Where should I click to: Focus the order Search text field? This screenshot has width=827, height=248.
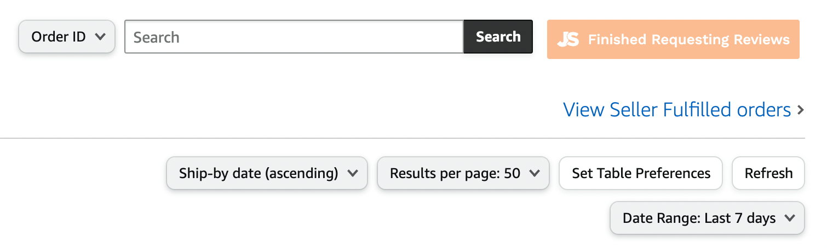(294, 37)
